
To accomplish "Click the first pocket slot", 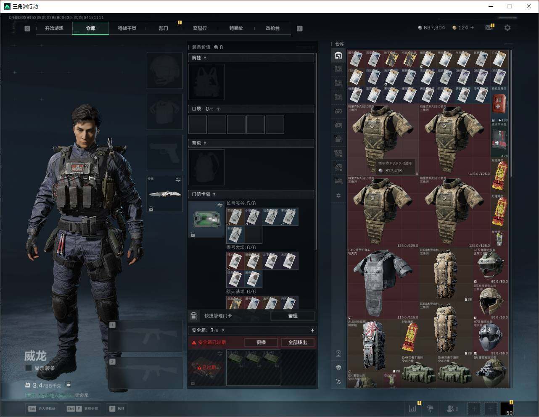I will click(198, 125).
